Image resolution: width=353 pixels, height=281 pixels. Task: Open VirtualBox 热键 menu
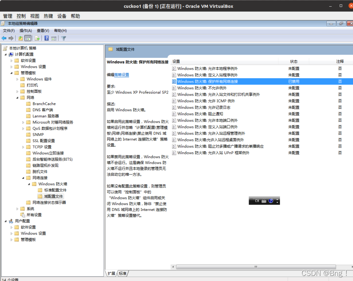point(48,16)
